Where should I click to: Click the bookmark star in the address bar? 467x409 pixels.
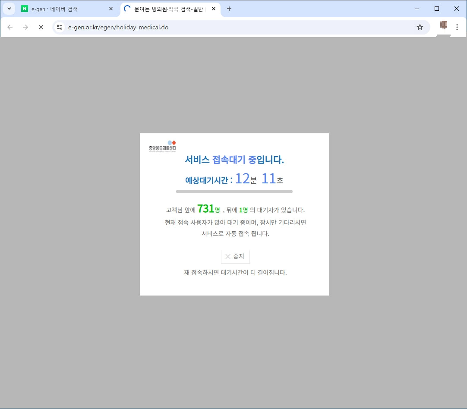pos(420,27)
